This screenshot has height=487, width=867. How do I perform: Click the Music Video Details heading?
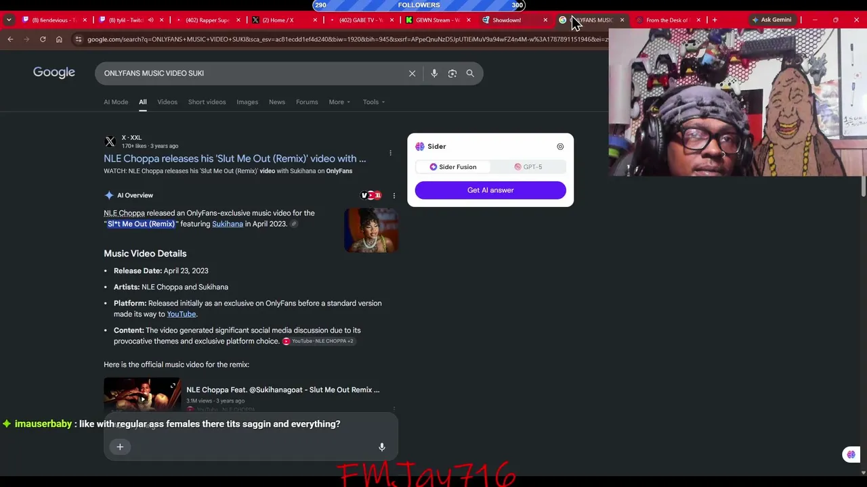click(145, 254)
